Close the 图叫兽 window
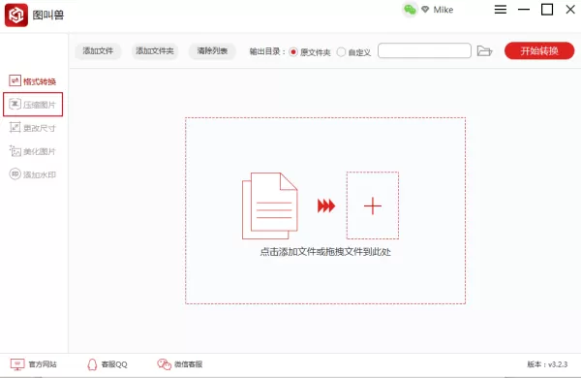Image resolution: width=581 pixels, height=378 pixels. coord(570,10)
